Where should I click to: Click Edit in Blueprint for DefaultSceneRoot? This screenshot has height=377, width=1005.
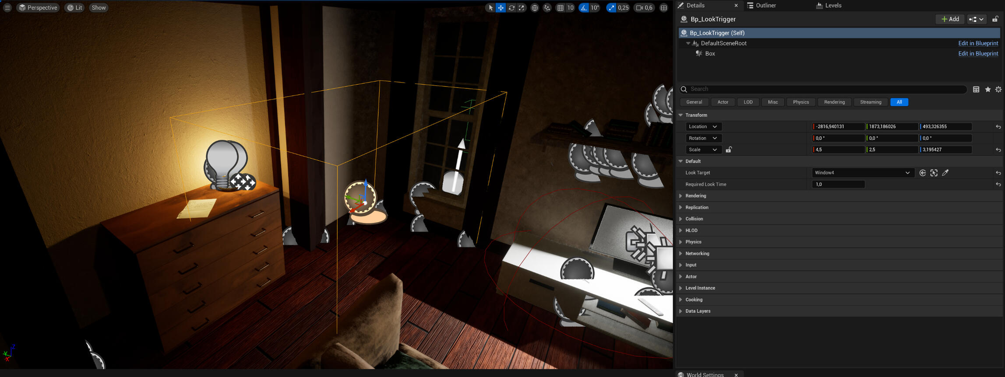pos(978,43)
